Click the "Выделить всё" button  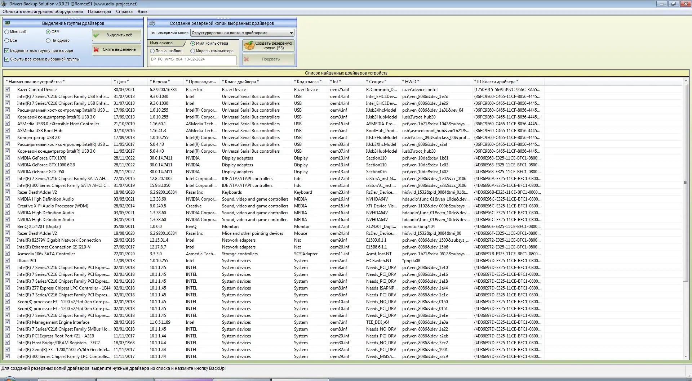(x=117, y=35)
